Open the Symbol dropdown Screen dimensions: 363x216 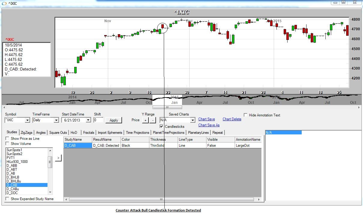27,120
